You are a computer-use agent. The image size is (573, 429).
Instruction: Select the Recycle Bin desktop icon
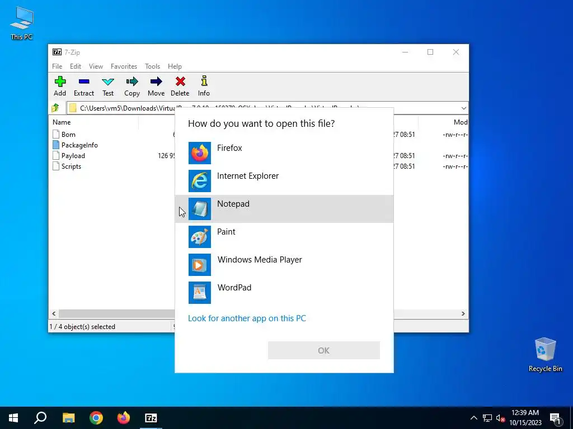pos(545,355)
